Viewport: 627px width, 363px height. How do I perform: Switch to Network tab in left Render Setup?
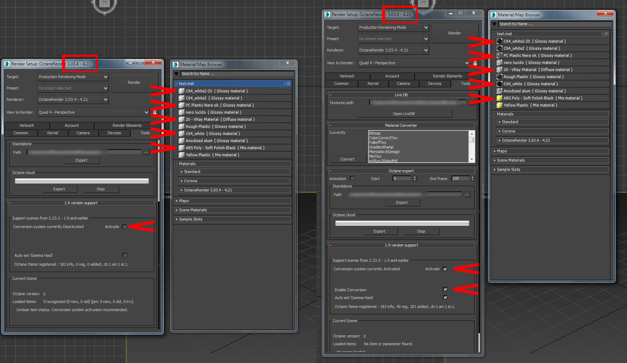click(27, 125)
